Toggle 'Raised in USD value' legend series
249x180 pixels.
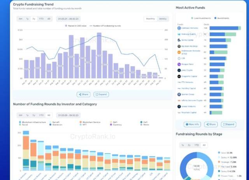pyautogui.click(x=77, y=26)
